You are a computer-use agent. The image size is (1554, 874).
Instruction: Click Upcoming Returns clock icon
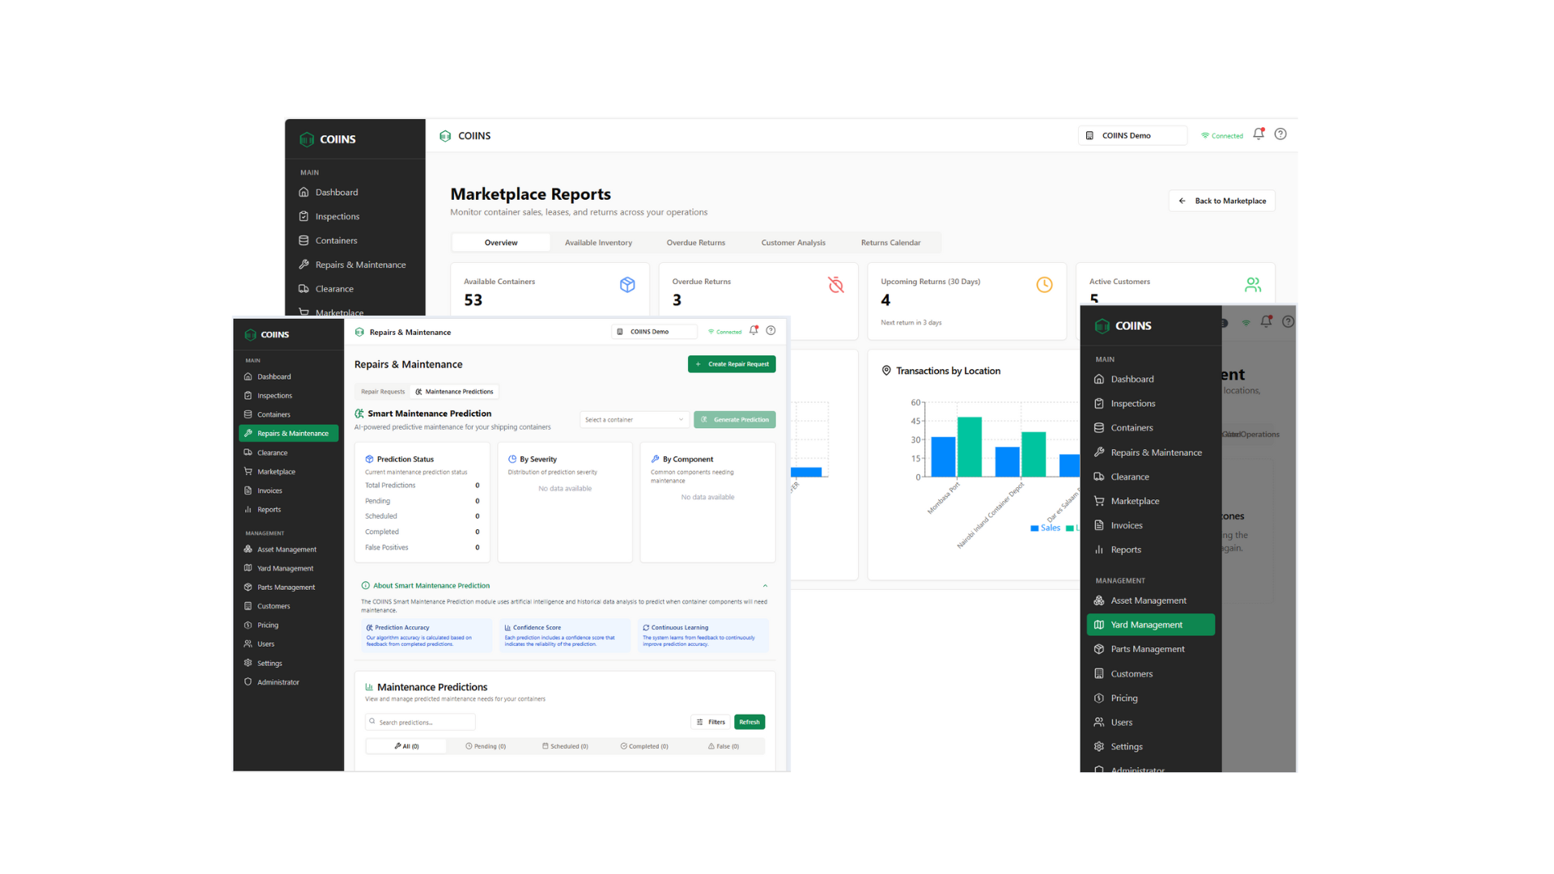click(1044, 285)
